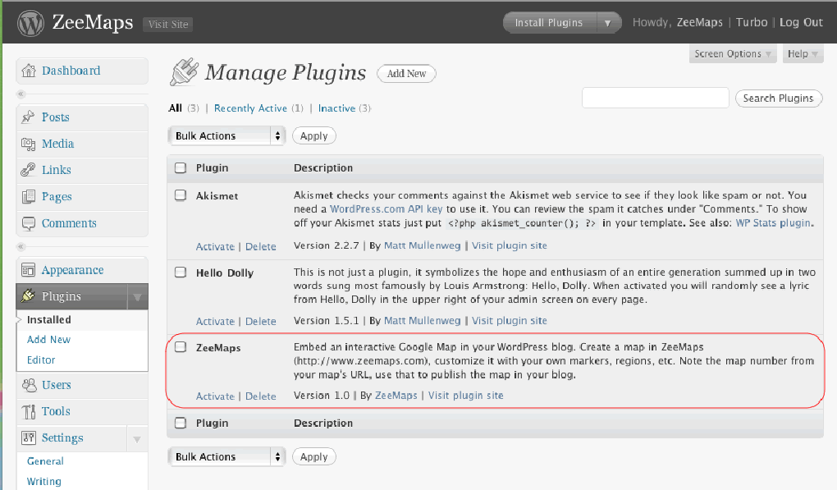Switch to the Inactive plugins filter
The height and width of the screenshot is (490, 837).
click(x=336, y=108)
